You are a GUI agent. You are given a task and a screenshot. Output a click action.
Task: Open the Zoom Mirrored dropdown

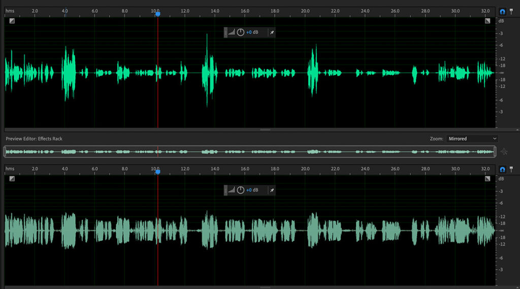472,139
